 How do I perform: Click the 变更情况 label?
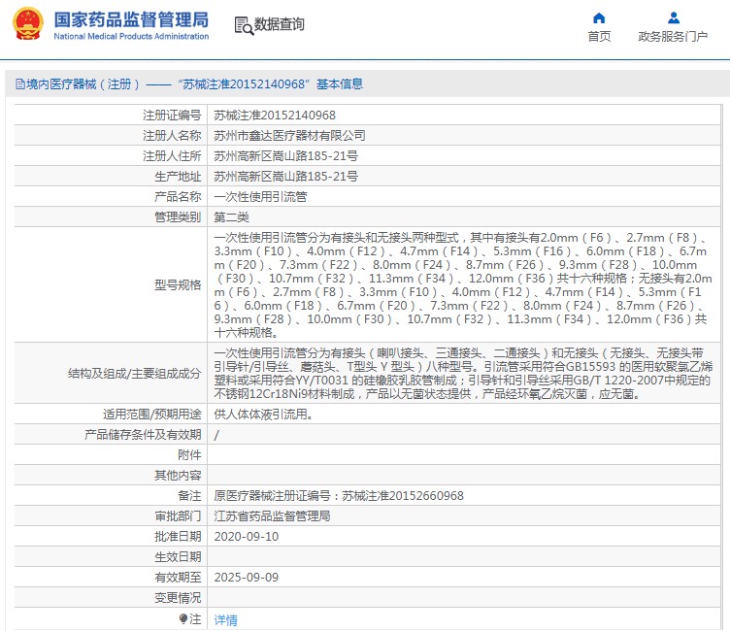click(x=178, y=598)
